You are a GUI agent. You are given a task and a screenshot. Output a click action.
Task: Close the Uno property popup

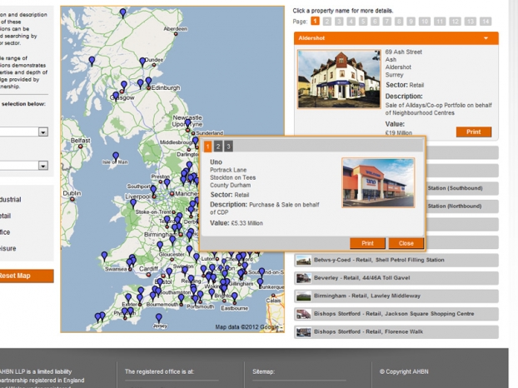(x=406, y=243)
